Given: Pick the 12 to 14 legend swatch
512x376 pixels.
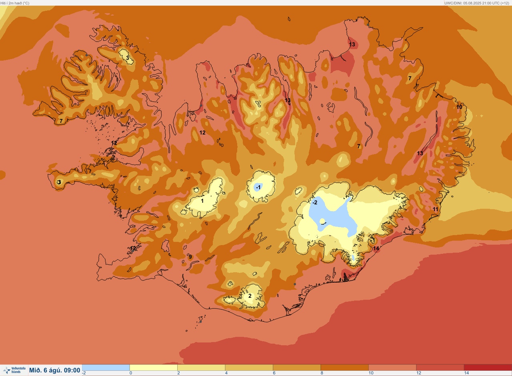Looking at the screenshot, I should coord(440,367).
